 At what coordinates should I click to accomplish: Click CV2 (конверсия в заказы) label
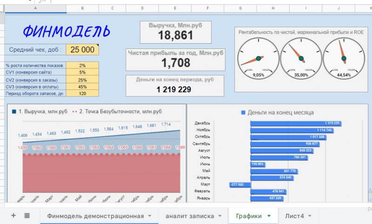(32, 80)
